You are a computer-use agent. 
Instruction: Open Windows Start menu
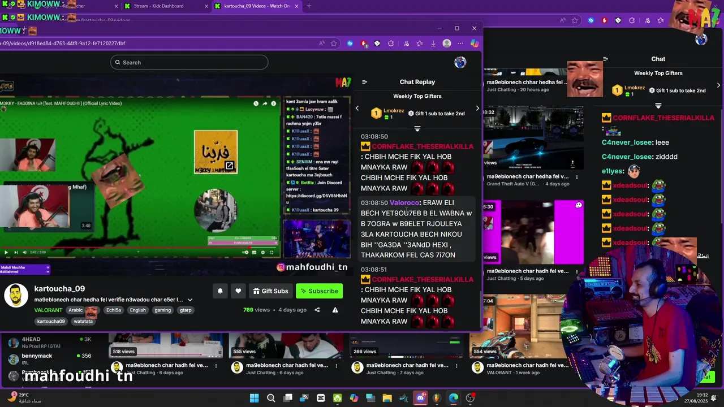254,398
